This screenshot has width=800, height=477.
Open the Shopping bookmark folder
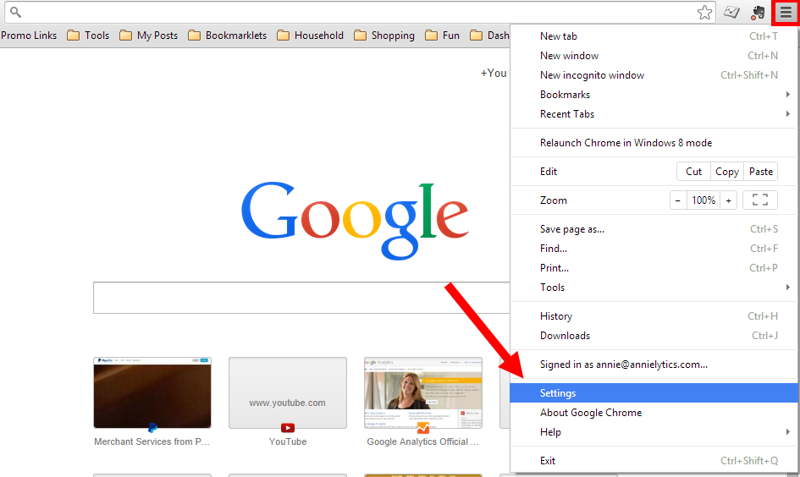pos(384,36)
